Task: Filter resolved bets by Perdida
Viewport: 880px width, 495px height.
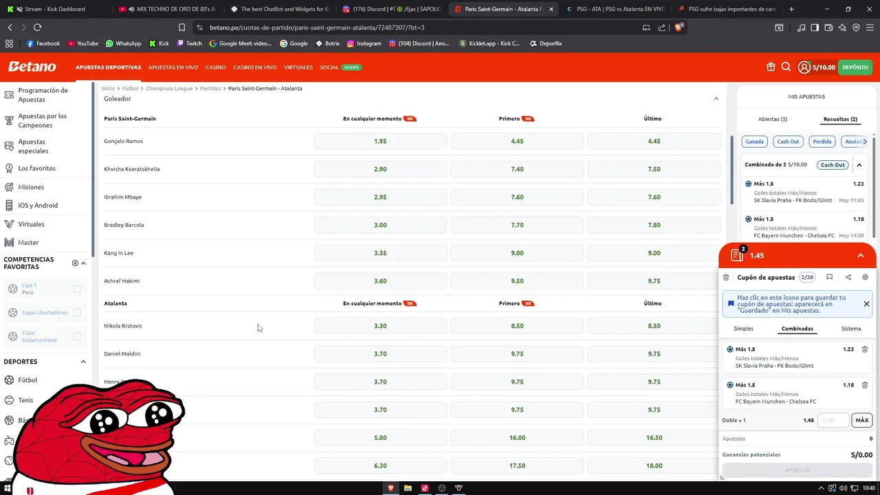Action: coord(822,142)
